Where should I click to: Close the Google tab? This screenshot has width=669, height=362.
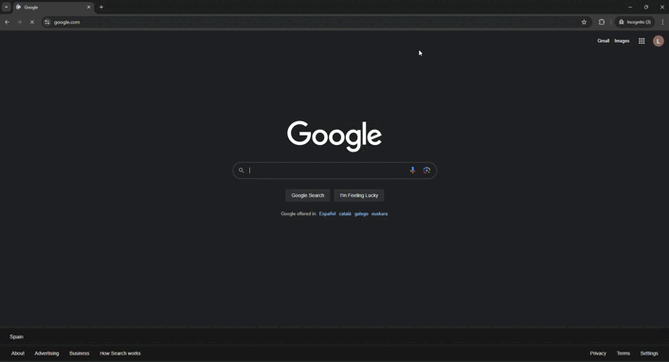[89, 8]
